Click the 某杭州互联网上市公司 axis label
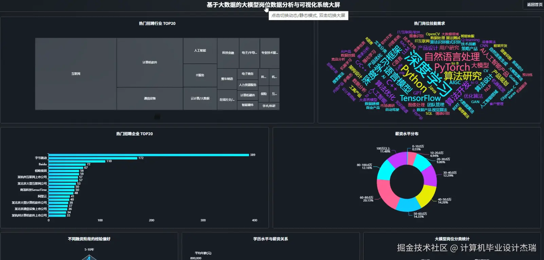The image size is (544, 260). pos(32,177)
